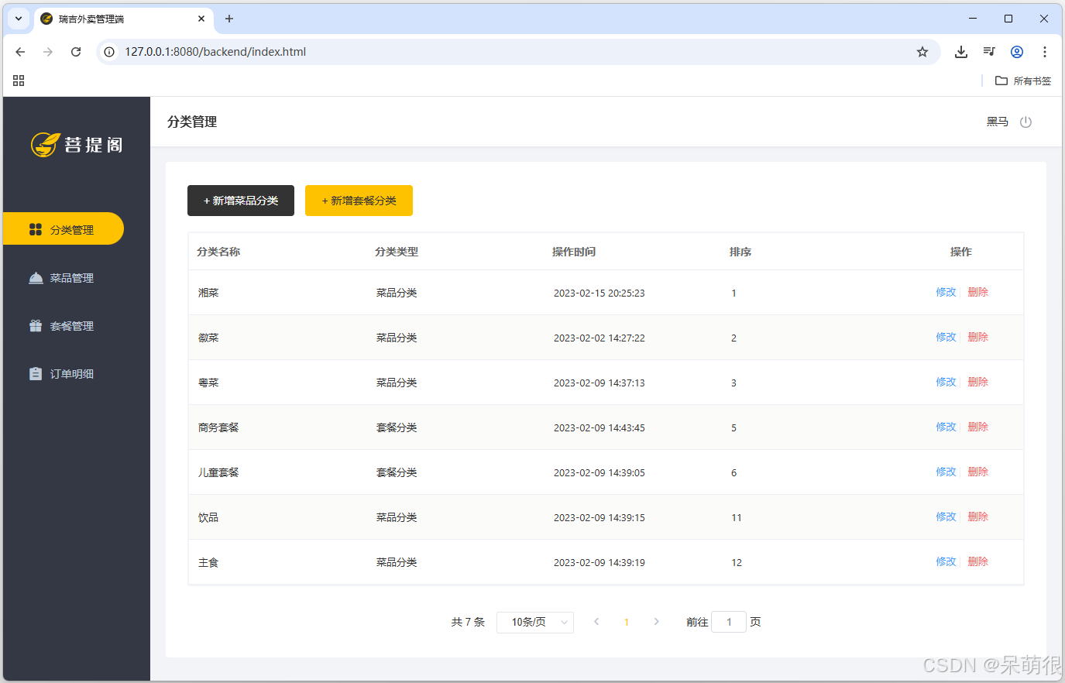Image resolution: width=1065 pixels, height=683 pixels.
Task: Bookmark this page with star icon
Action: [x=922, y=52]
